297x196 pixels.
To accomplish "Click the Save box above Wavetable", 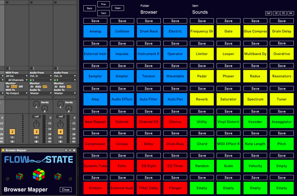I will (175, 66).
